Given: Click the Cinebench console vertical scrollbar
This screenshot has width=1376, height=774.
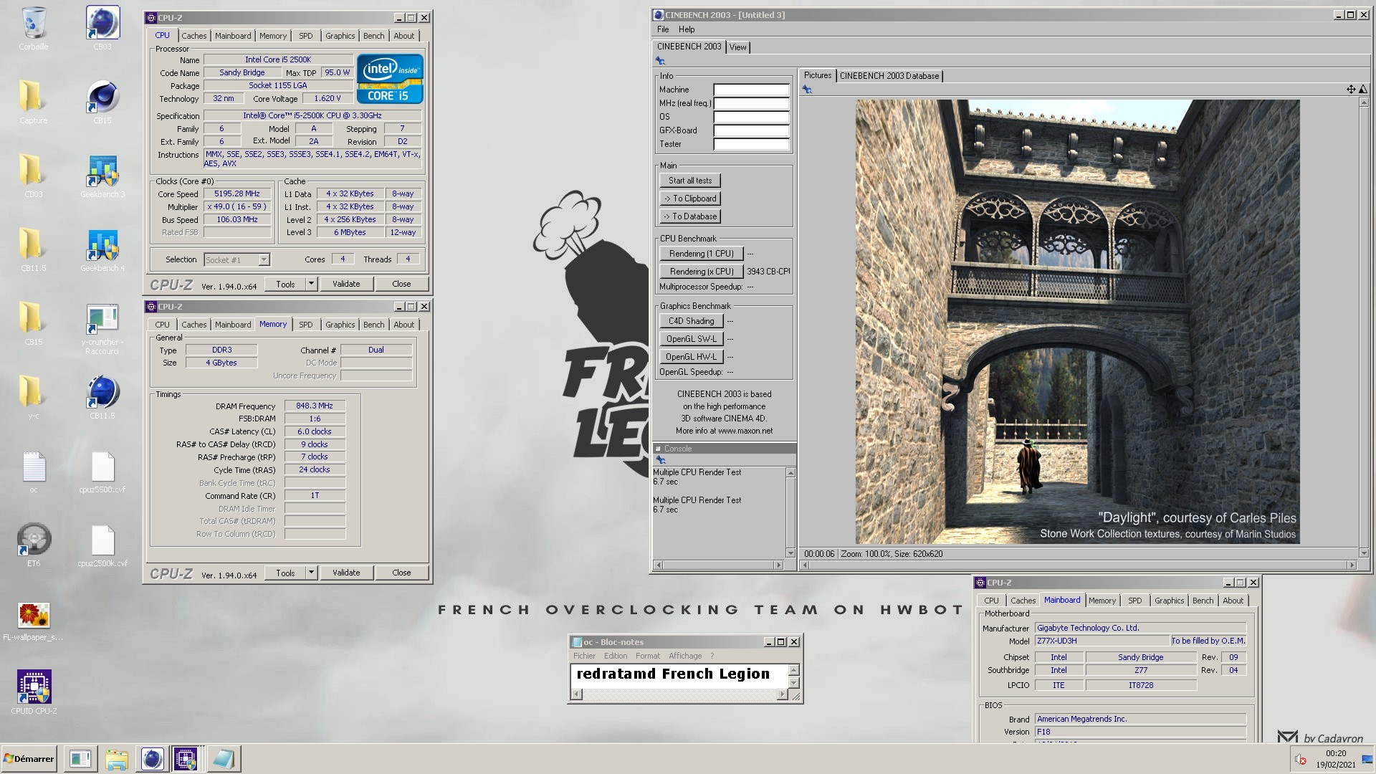Looking at the screenshot, I should tap(790, 512).
